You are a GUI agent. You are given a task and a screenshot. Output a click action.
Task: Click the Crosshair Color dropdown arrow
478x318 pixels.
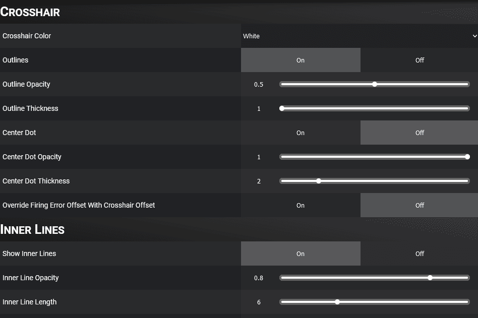(474, 36)
